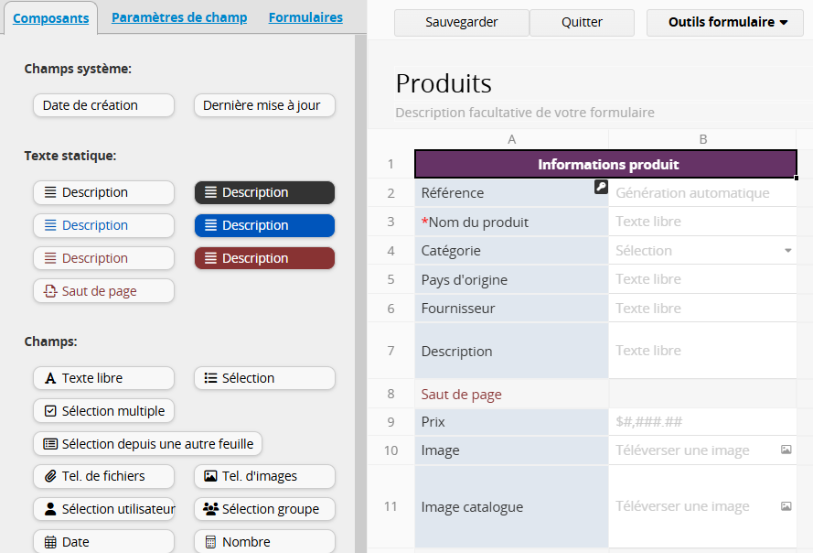Choose the solid blue Description style
Image resolution: width=813 pixels, height=553 pixels.
coord(264,225)
